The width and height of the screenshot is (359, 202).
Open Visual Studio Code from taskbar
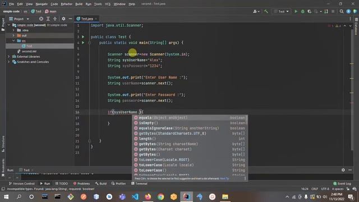tap(135, 197)
